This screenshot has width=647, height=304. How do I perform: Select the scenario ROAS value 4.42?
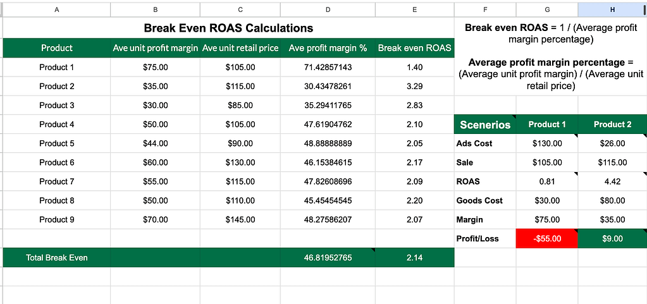click(612, 181)
